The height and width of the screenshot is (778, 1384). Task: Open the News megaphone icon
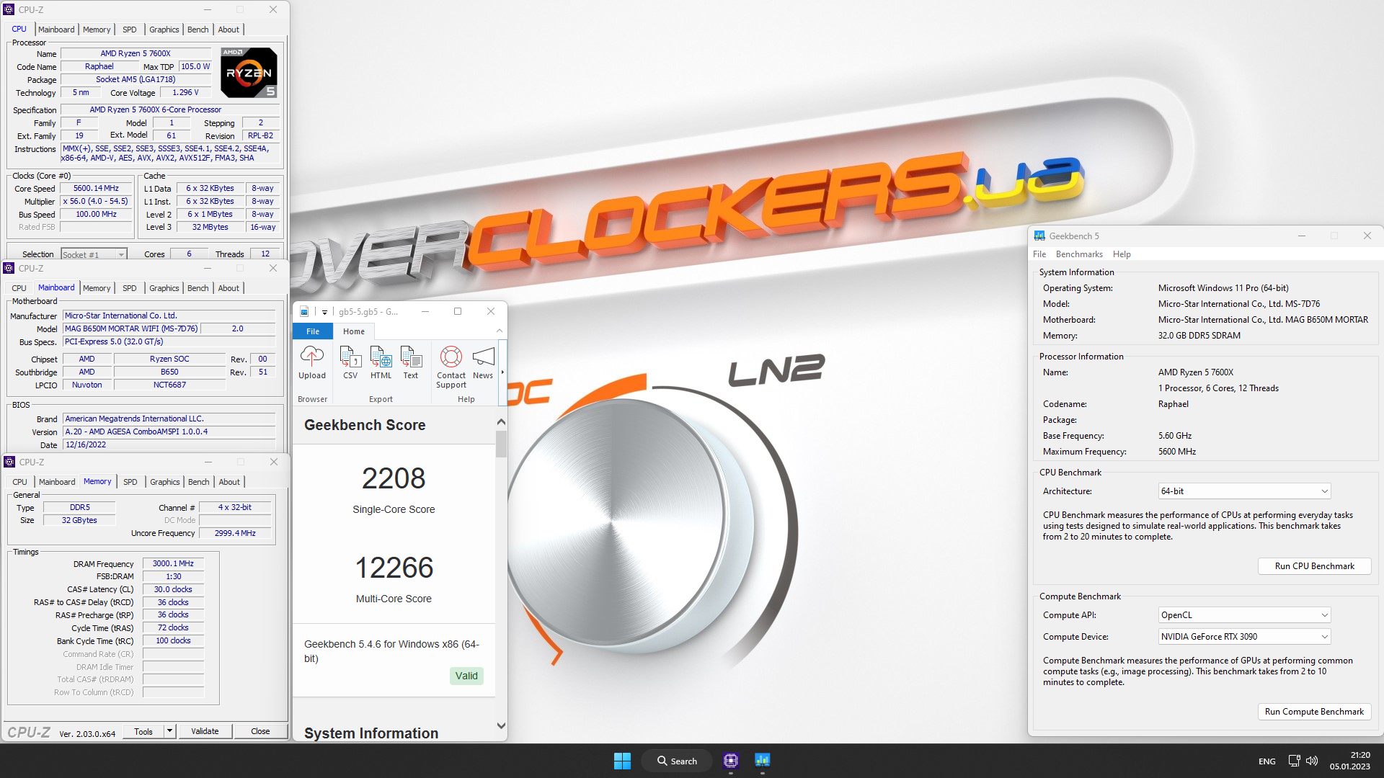[483, 357]
